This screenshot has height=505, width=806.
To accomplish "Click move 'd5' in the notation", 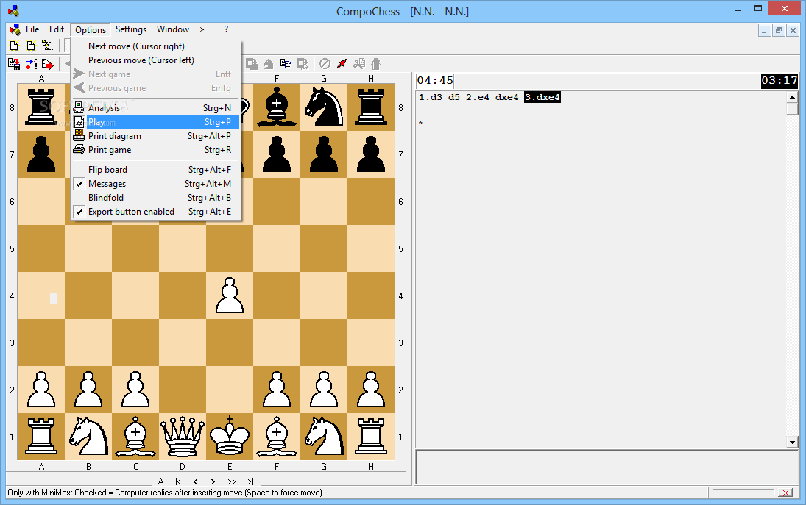I will (454, 97).
